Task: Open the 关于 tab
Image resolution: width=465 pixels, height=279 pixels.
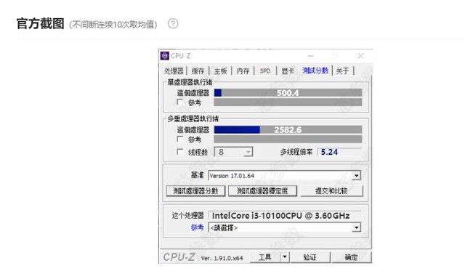Action: click(342, 71)
